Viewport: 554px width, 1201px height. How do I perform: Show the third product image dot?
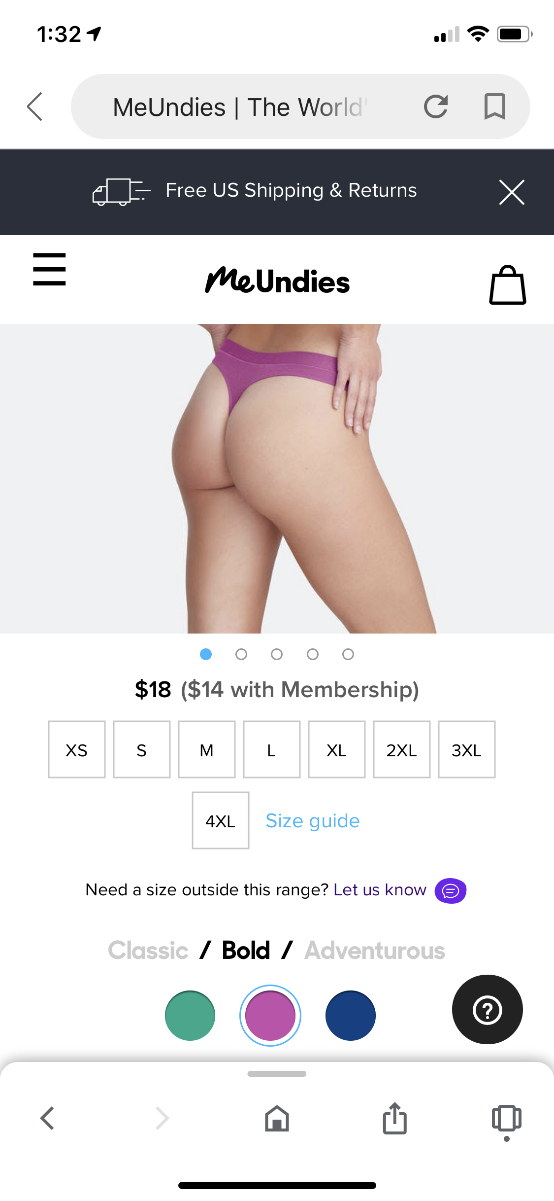277,654
